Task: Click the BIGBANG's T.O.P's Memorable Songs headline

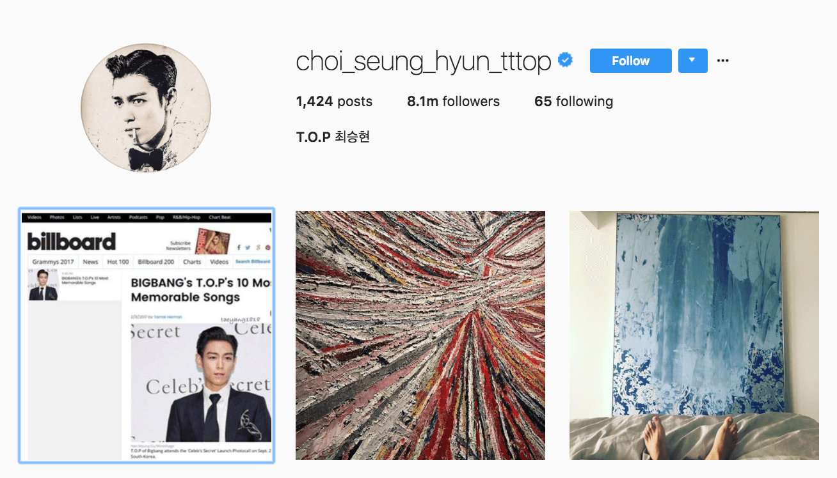Action: click(201, 289)
